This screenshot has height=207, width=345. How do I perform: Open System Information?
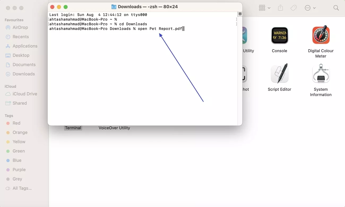pyautogui.click(x=321, y=74)
